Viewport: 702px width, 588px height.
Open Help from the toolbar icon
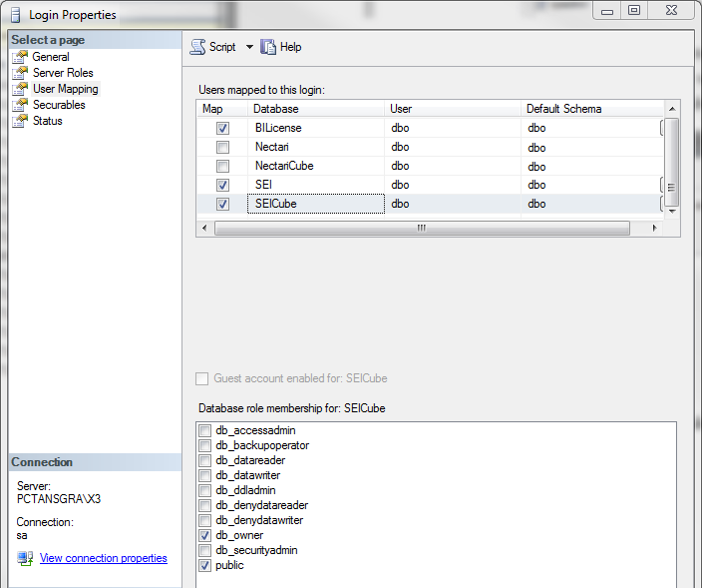coord(268,47)
